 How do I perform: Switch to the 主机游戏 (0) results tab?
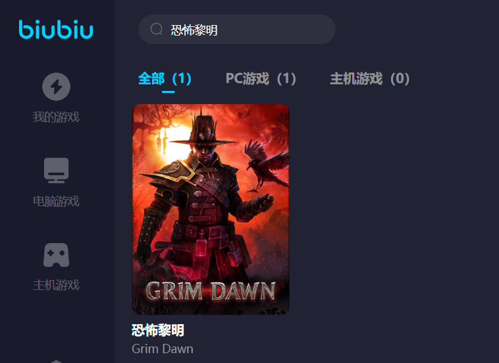(x=370, y=78)
